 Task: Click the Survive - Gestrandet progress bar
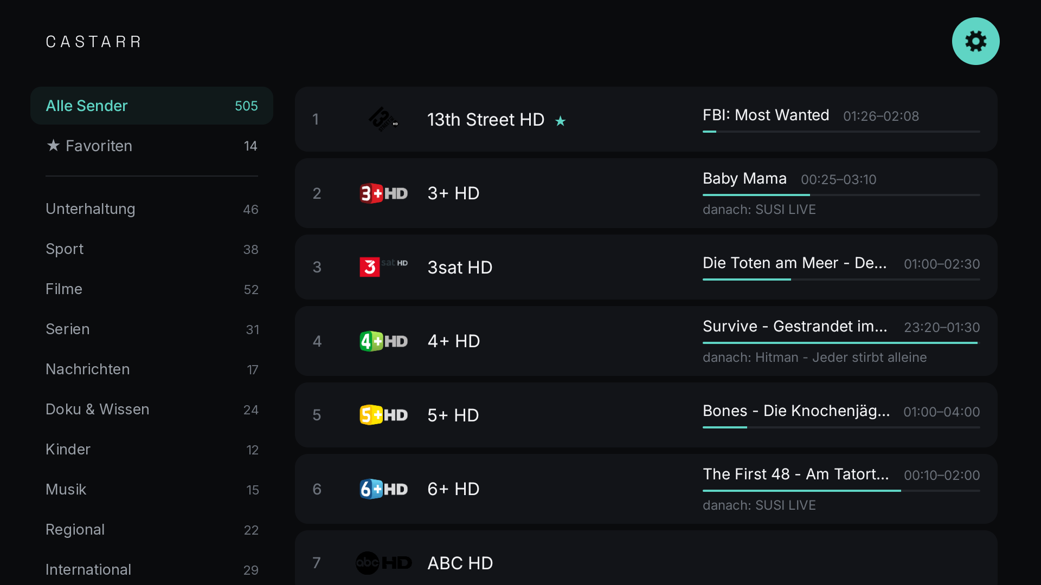tap(841, 343)
